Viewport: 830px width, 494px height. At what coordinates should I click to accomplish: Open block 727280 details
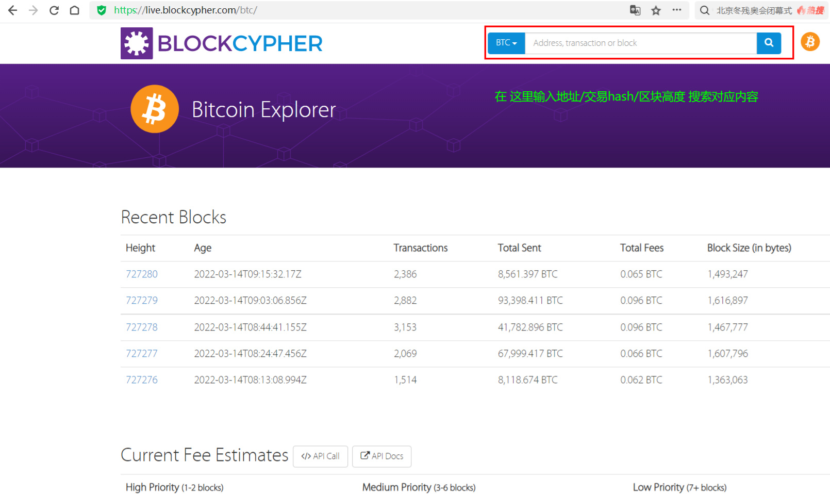pos(142,274)
